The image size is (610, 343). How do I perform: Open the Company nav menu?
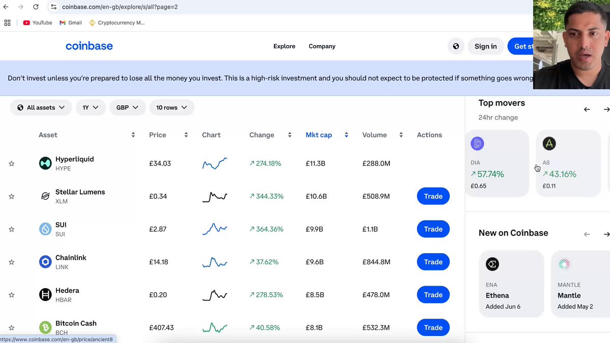pos(322,46)
